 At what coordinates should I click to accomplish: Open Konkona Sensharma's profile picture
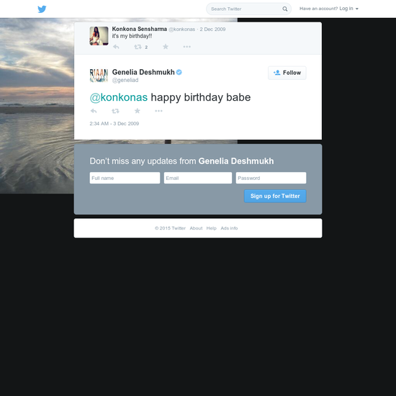tap(99, 36)
